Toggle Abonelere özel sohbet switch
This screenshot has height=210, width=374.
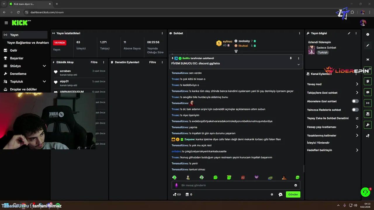click(x=355, y=101)
